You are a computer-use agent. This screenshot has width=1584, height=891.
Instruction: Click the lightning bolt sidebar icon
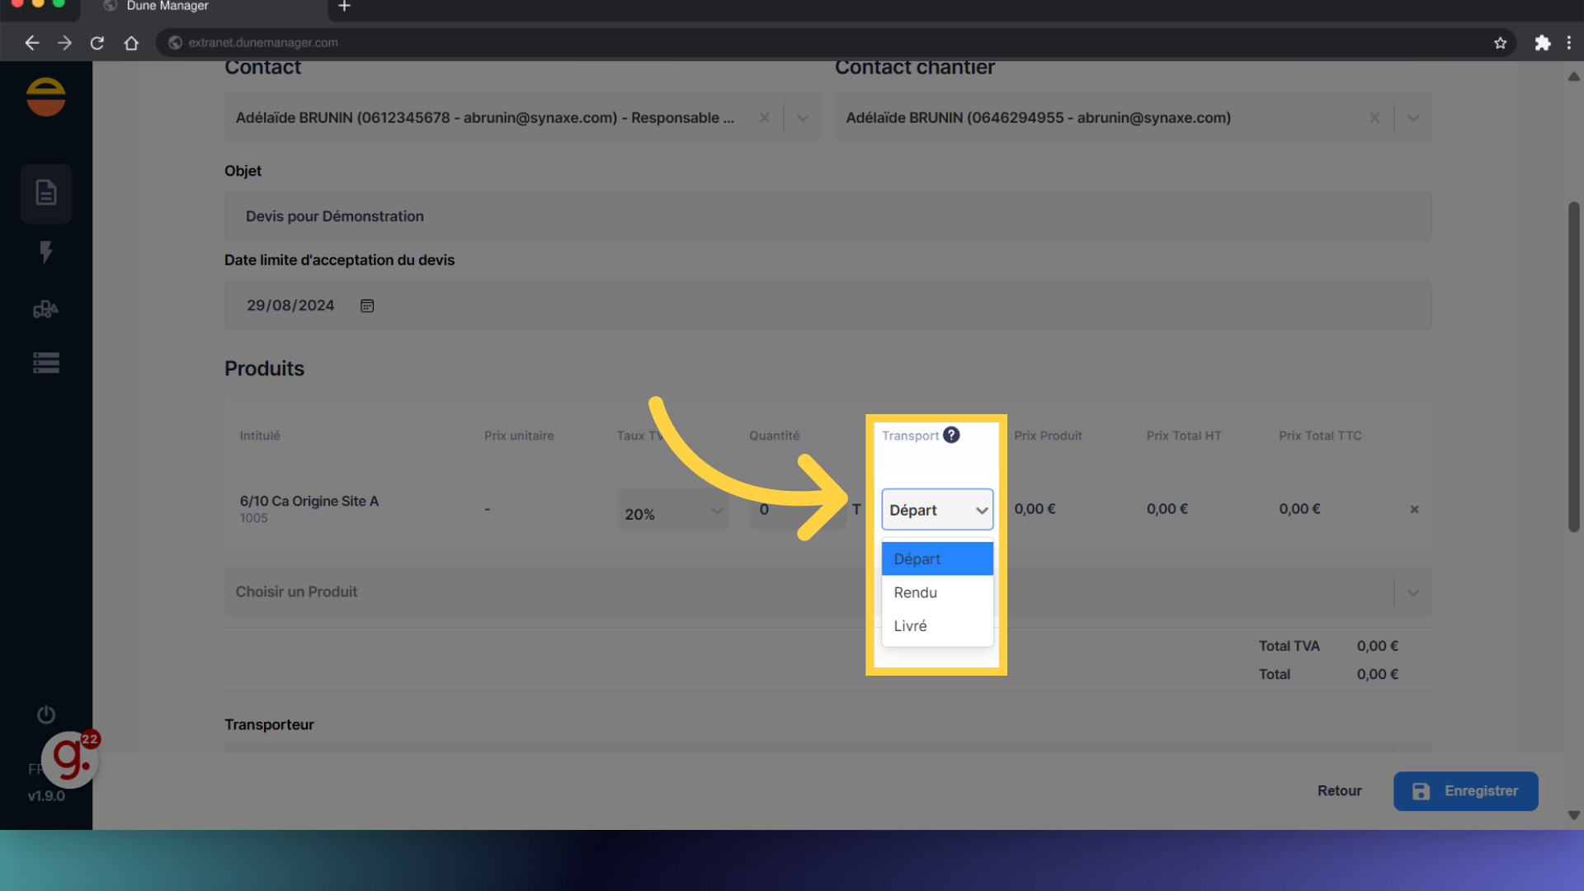click(46, 252)
